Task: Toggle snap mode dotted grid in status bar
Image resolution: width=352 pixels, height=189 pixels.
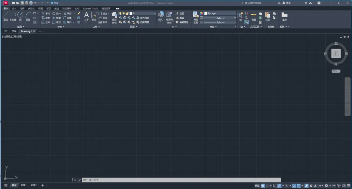Action: (267, 186)
